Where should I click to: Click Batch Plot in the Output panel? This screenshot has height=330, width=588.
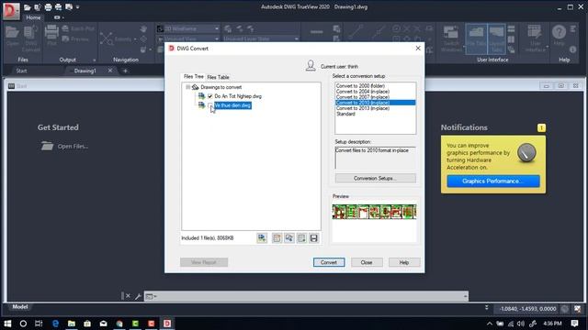tap(78, 28)
